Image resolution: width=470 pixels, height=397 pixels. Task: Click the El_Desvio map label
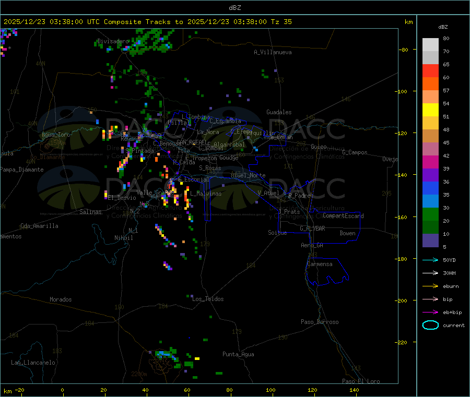[x=122, y=198]
